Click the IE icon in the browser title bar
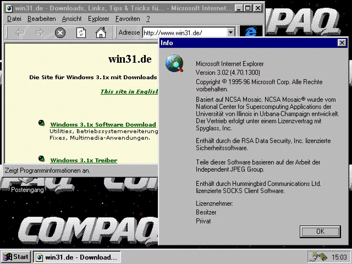The height and width of the screenshot is (264, 352). tap(9, 8)
